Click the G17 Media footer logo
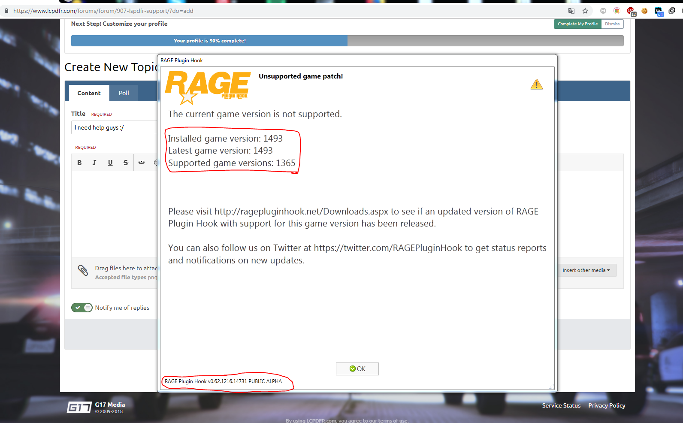The image size is (683, 423). [79, 407]
